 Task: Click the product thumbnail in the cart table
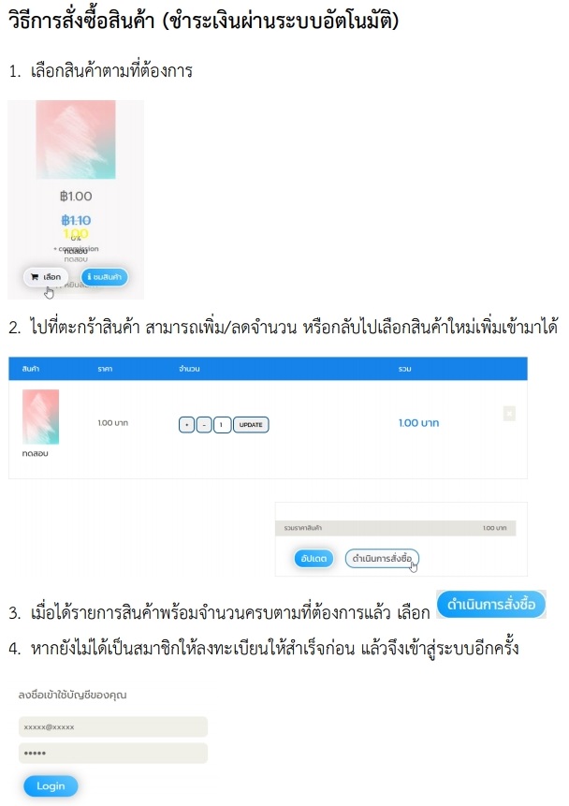[40, 417]
